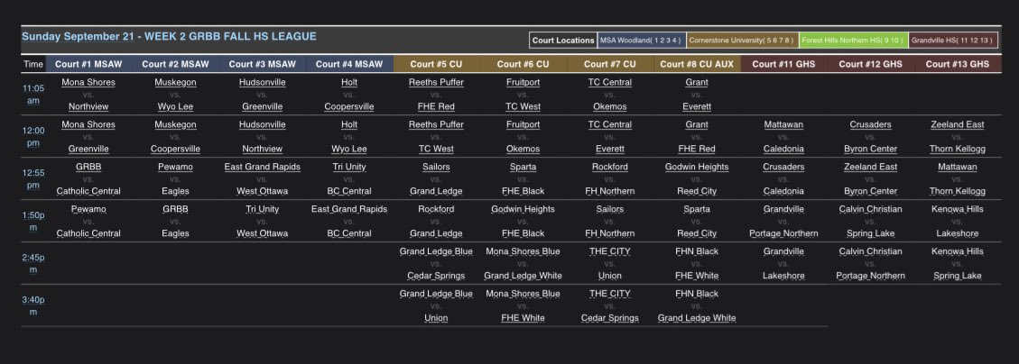Image resolution: width=1019 pixels, height=364 pixels.
Task: Click the Court #7 CU column header
Action: [609, 64]
